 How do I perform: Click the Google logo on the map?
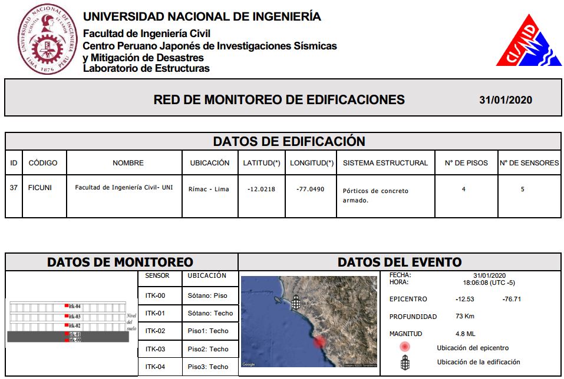click(249, 364)
